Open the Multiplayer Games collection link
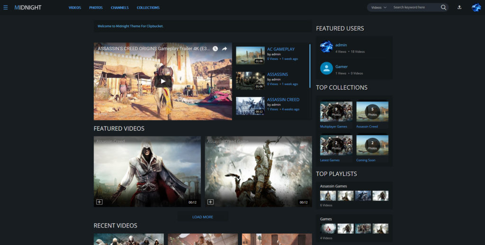Image resolution: width=485 pixels, height=245 pixels. pyautogui.click(x=333, y=127)
